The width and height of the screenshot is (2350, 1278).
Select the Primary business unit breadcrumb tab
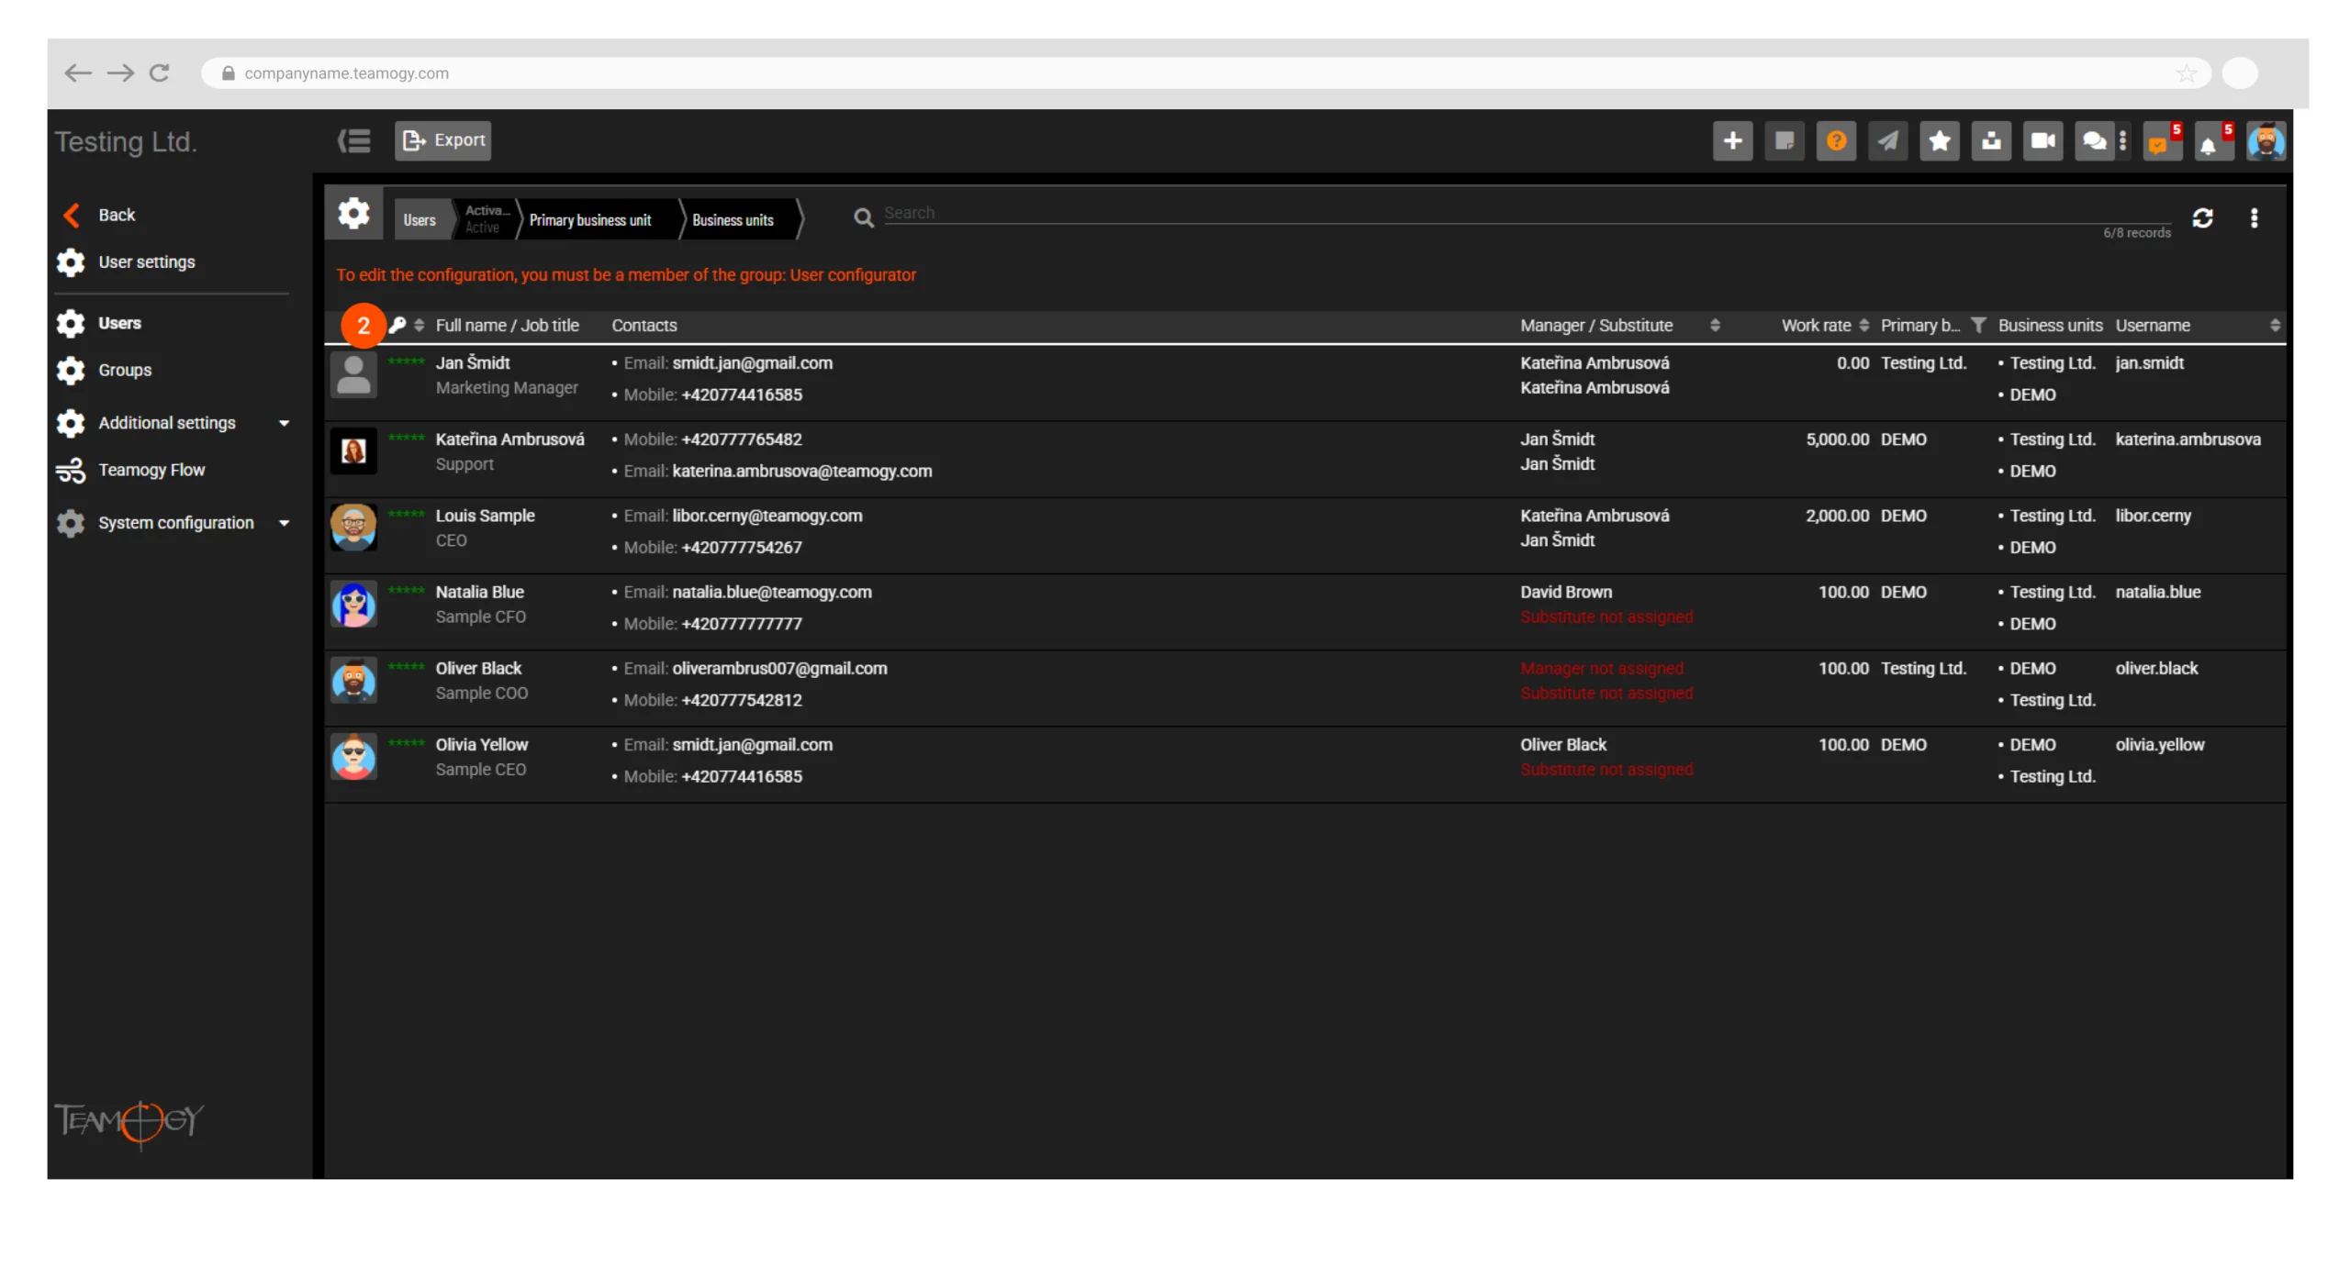589,220
